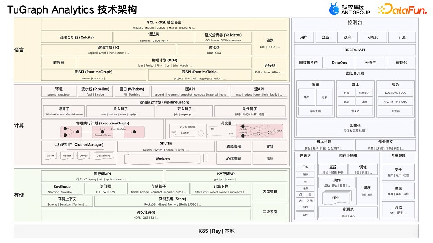
Task: Click the 转换器 box
Action: pos(59,63)
